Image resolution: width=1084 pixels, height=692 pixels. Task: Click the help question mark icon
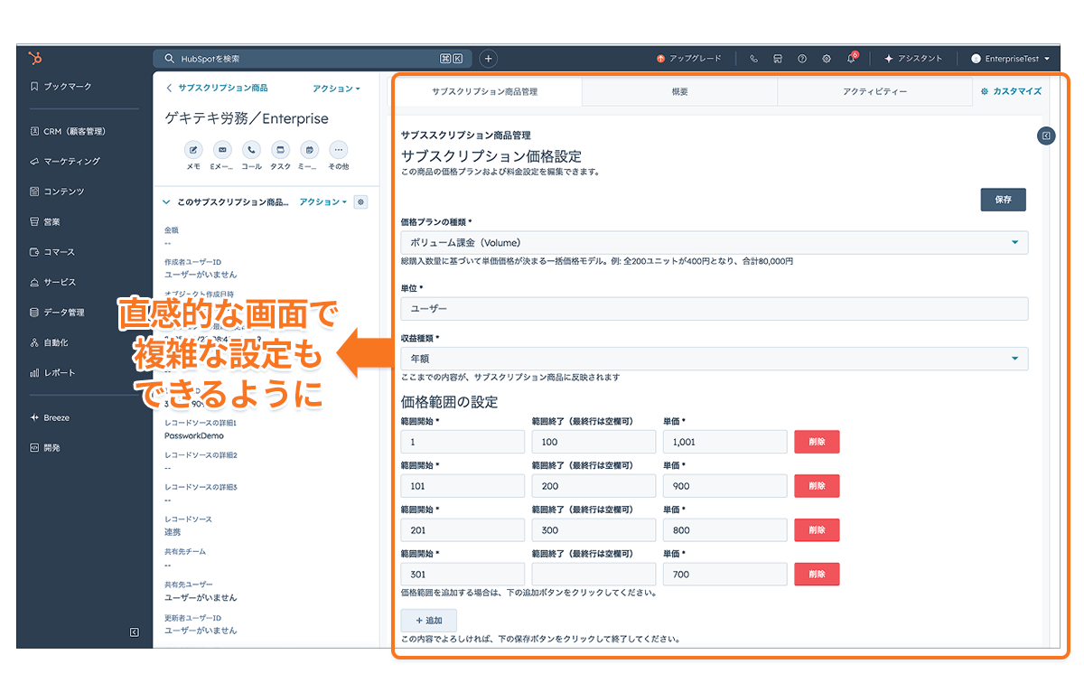[x=802, y=59]
